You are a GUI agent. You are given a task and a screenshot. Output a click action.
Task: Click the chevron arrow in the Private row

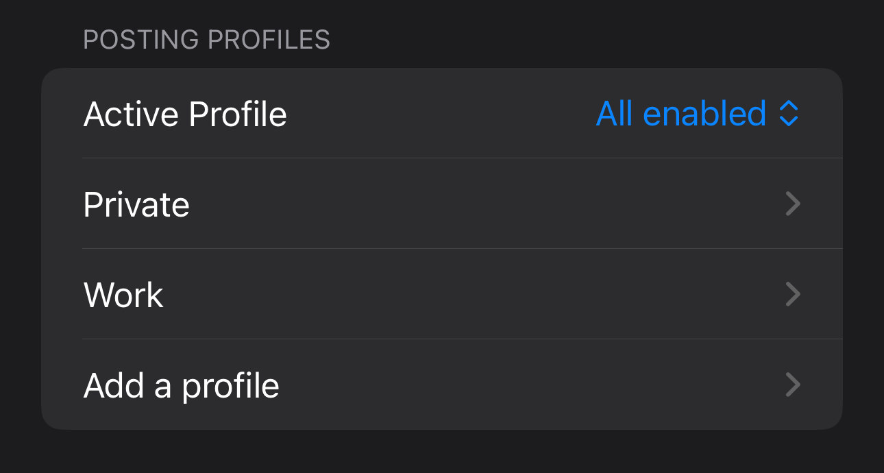[x=792, y=204]
